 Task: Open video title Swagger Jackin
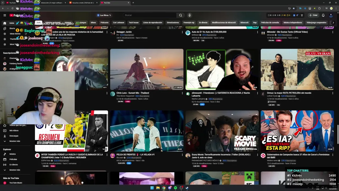click(x=124, y=32)
